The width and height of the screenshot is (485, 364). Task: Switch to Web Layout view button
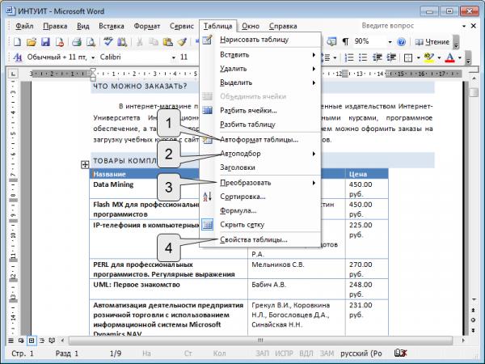point(21,341)
